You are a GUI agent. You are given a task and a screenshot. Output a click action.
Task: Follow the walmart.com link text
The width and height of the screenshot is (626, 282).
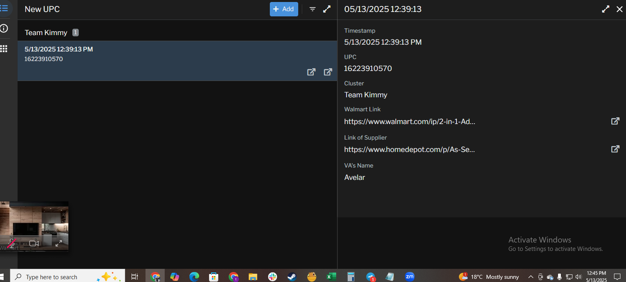point(410,122)
